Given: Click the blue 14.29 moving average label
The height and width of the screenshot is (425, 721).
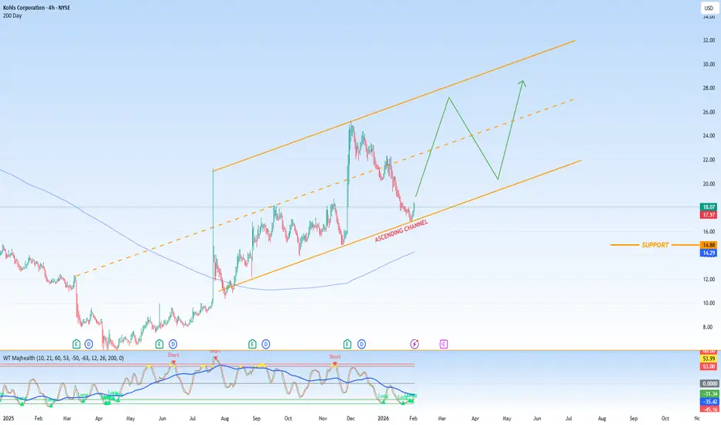Looking at the screenshot, I should pyautogui.click(x=709, y=253).
